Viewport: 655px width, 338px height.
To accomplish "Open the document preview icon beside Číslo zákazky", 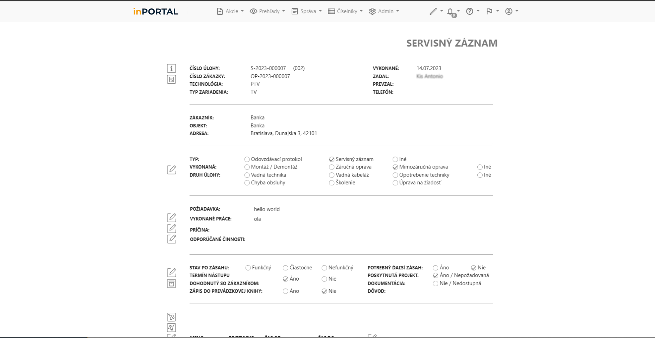I will tap(171, 79).
